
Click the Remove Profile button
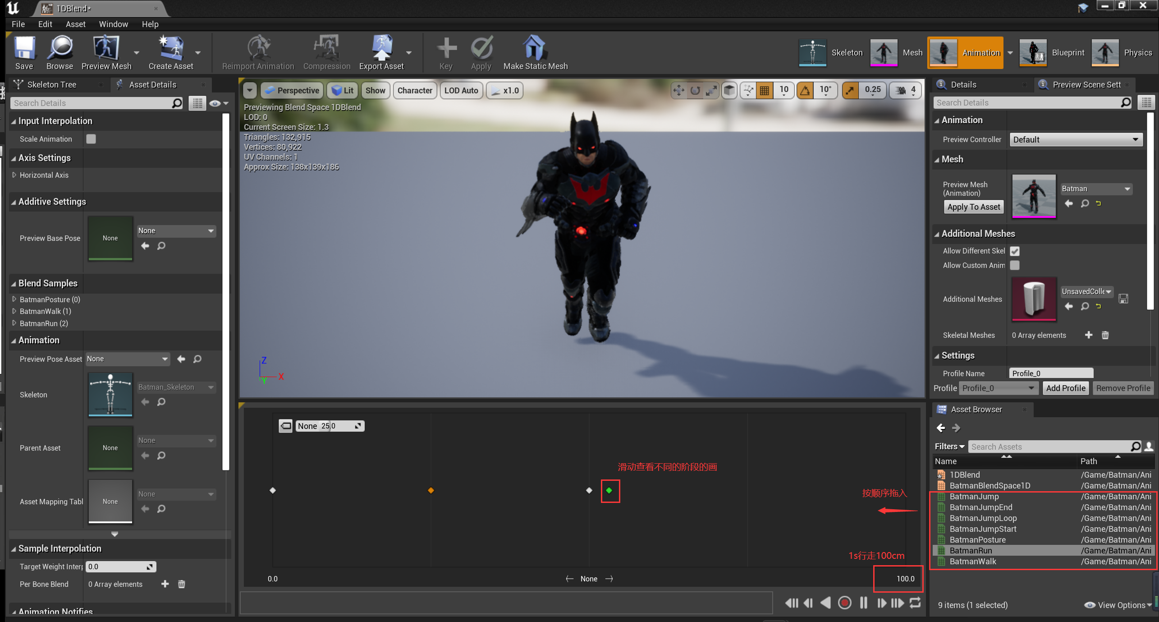pyautogui.click(x=1123, y=388)
